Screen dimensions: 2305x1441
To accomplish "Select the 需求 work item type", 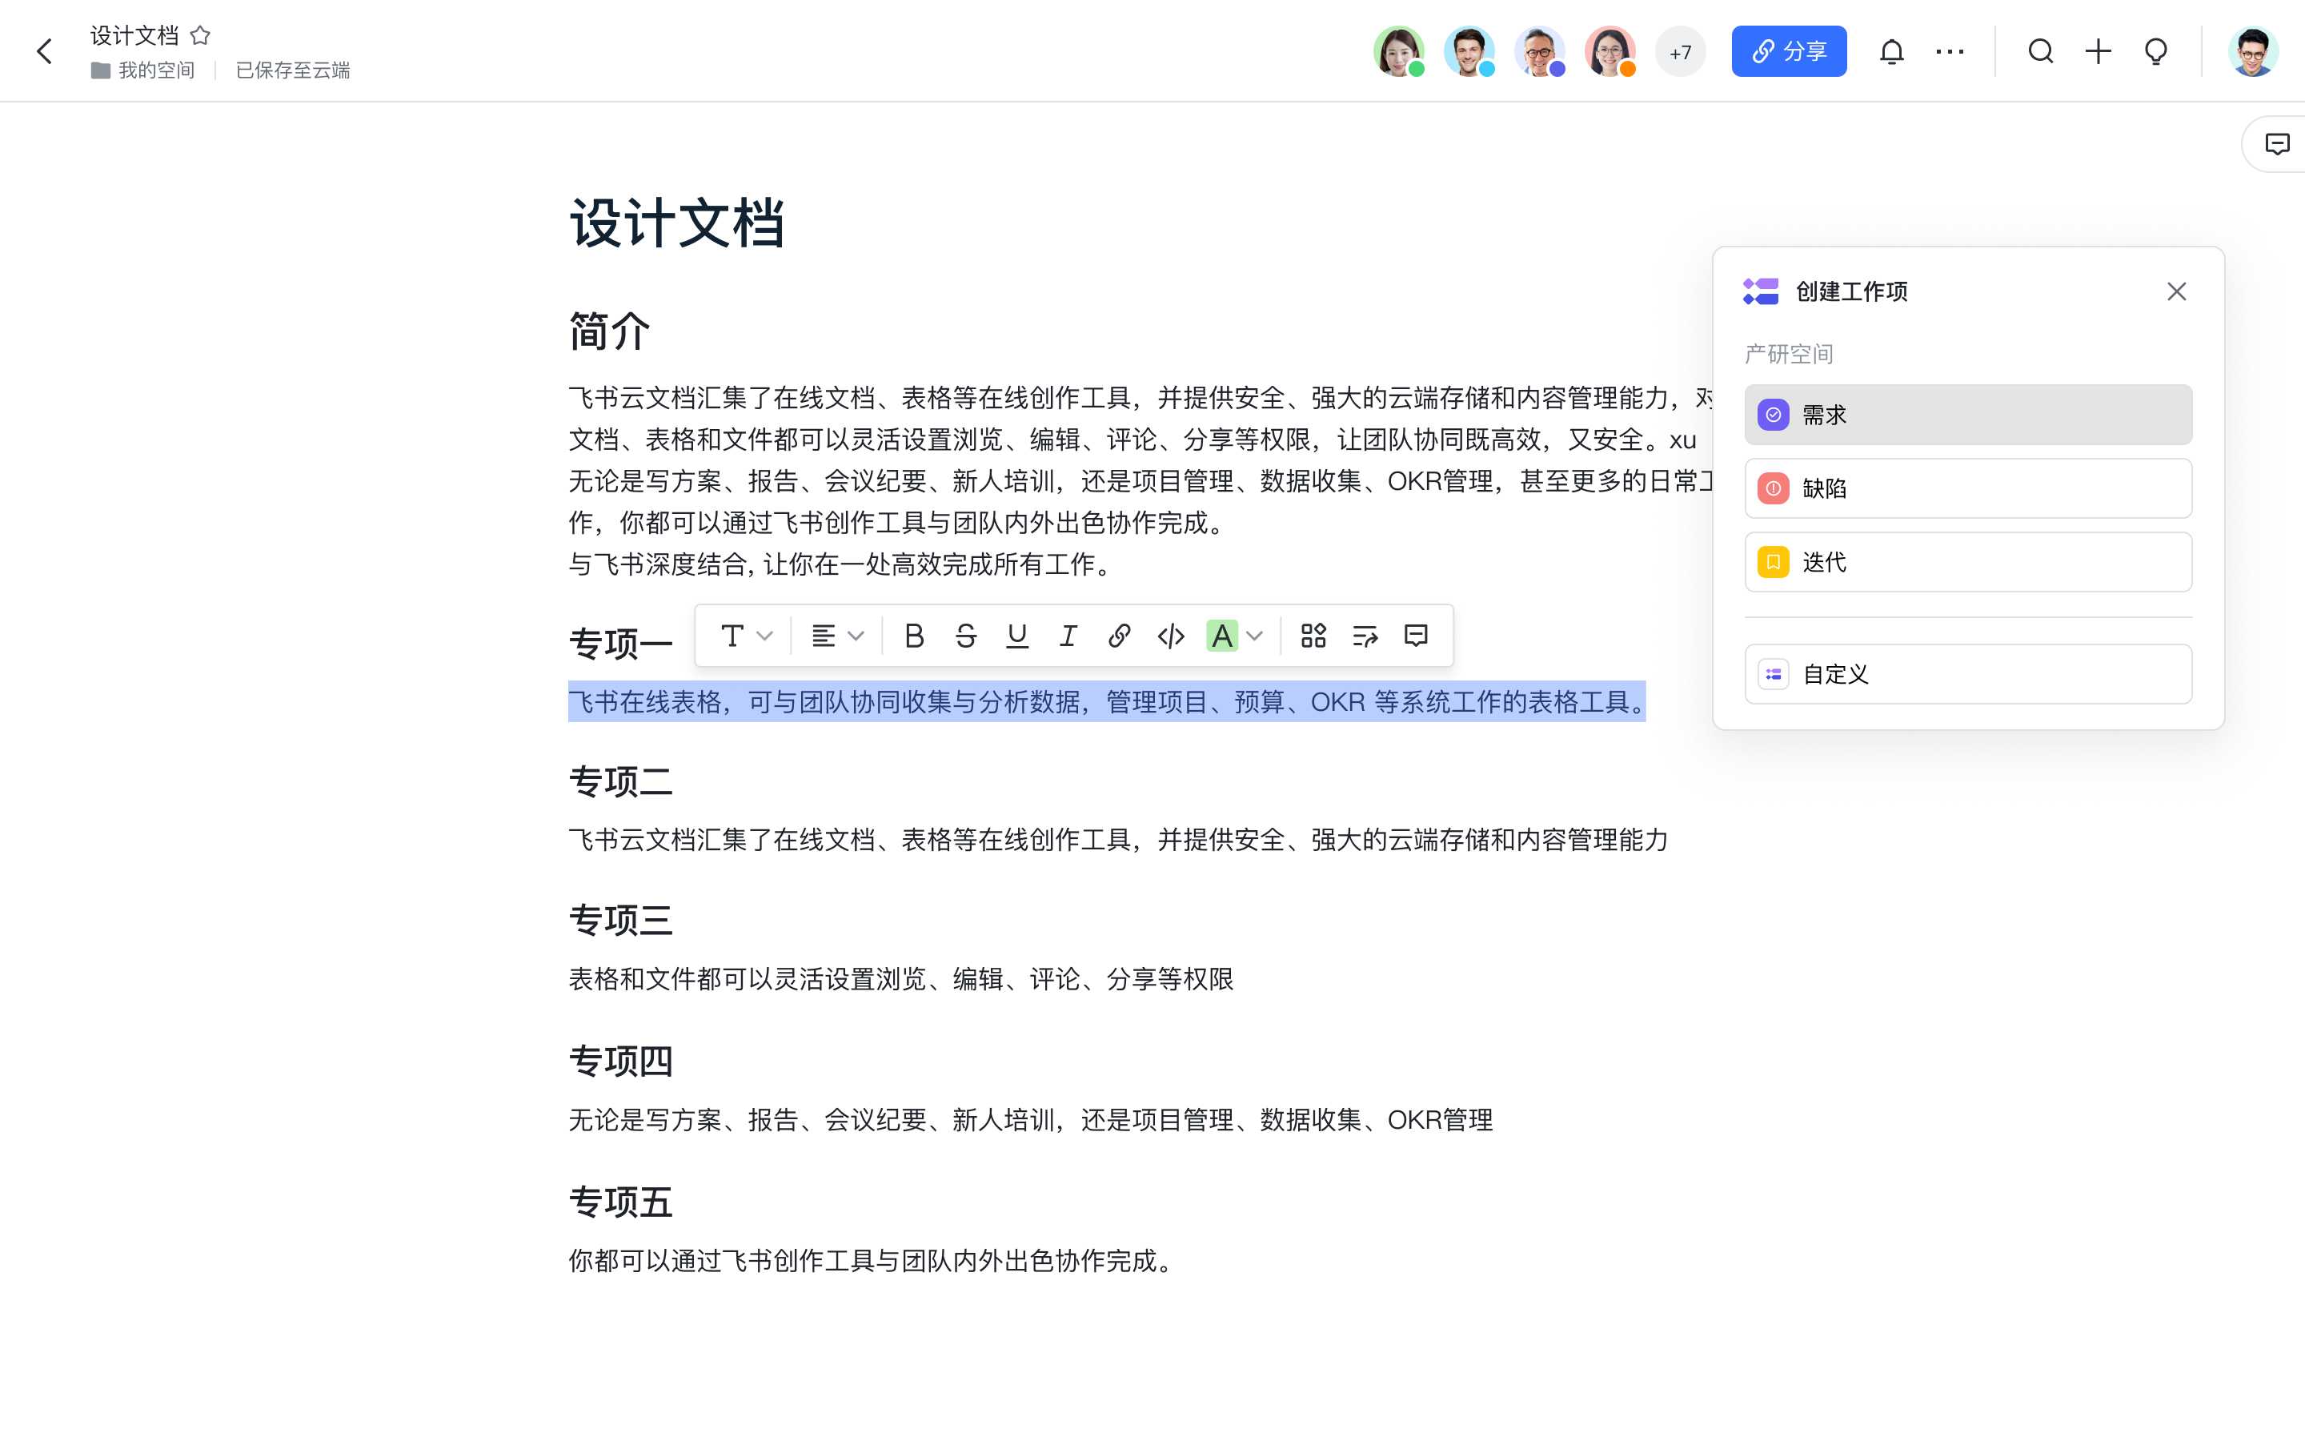I will click(1968, 415).
